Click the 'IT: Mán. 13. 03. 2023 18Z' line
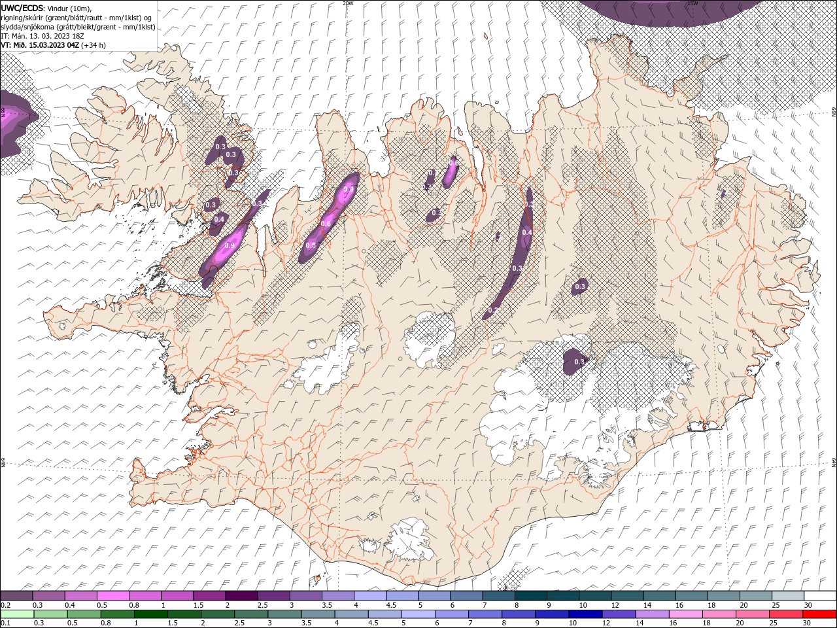This screenshot has height=628, width=837. (43, 36)
